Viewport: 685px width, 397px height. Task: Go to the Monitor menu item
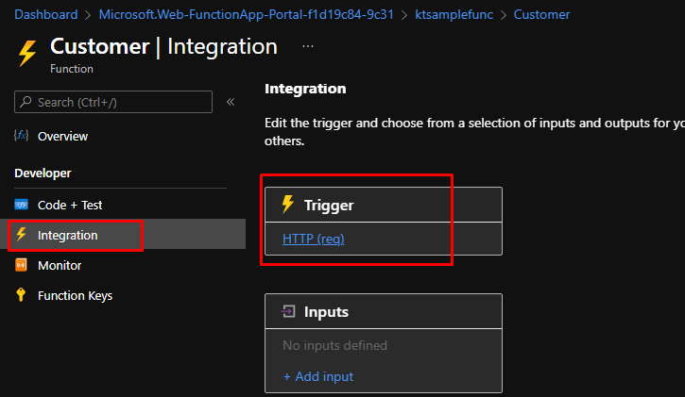tap(60, 266)
